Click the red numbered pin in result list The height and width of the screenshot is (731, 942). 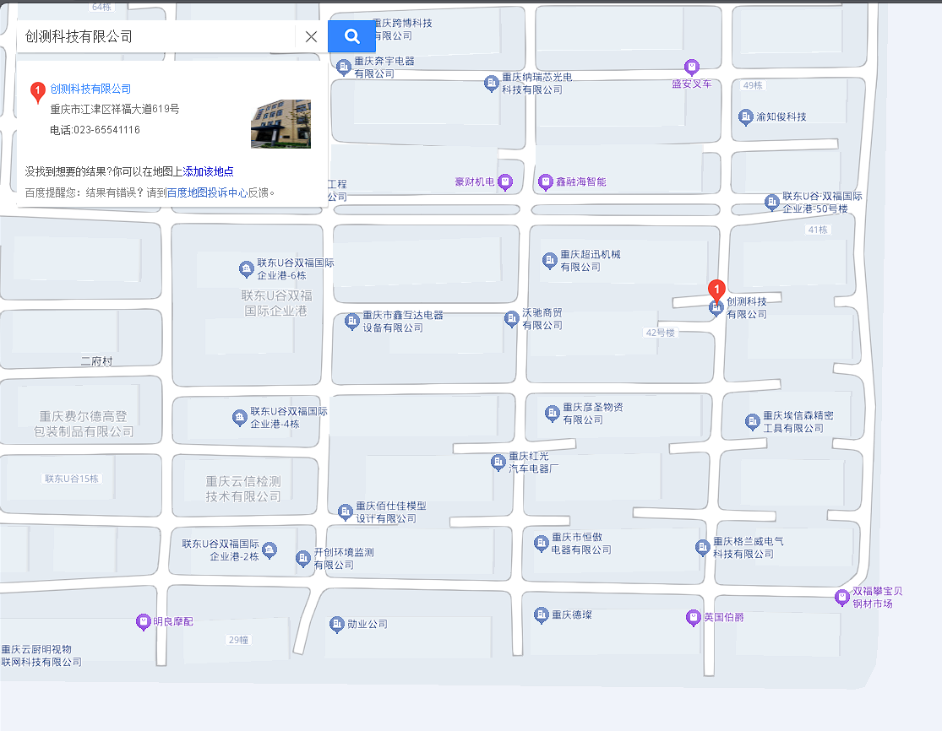[37, 90]
